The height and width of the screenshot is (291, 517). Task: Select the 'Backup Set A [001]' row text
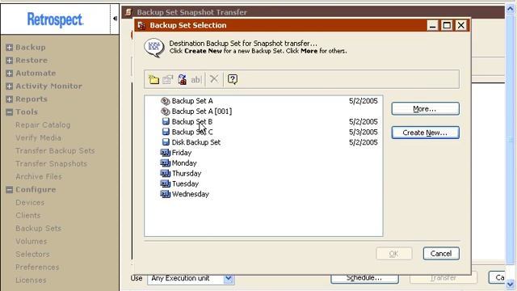[202, 112]
